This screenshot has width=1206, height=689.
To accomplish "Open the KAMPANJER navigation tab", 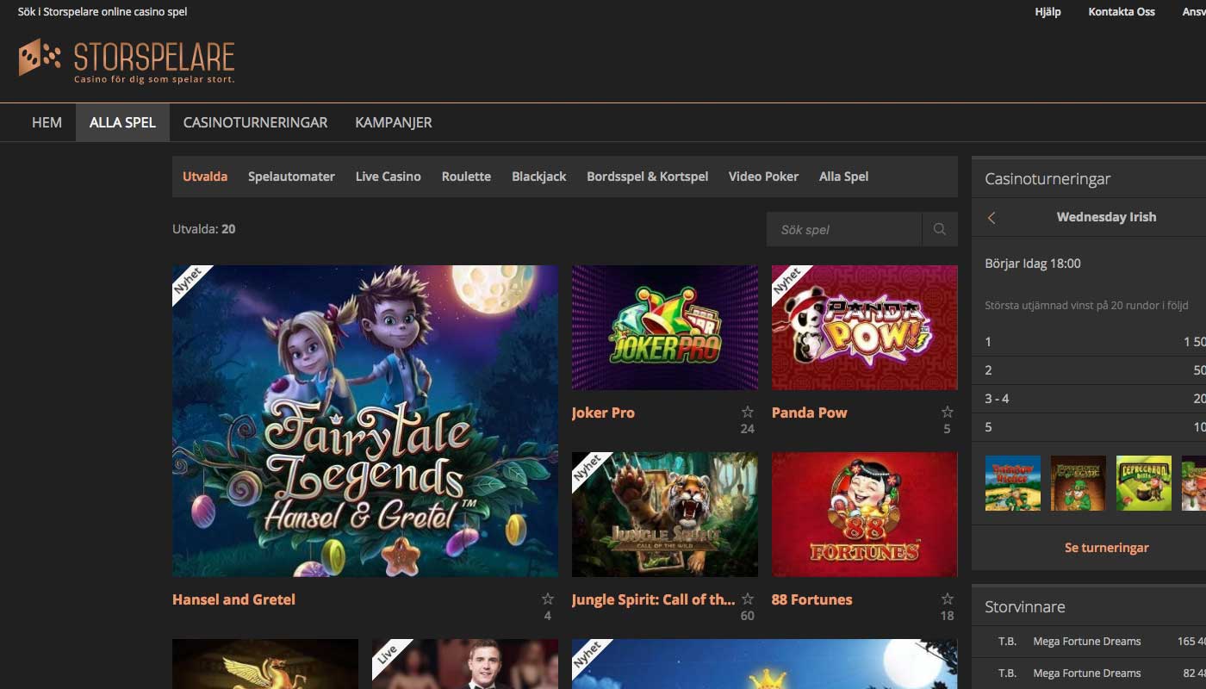I will click(394, 122).
